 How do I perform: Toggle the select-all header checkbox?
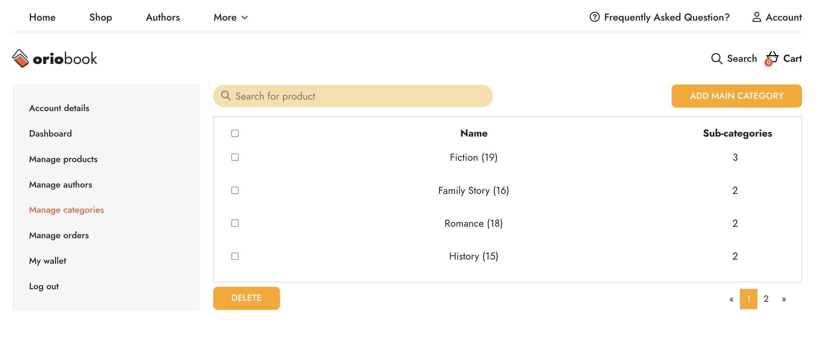(235, 133)
